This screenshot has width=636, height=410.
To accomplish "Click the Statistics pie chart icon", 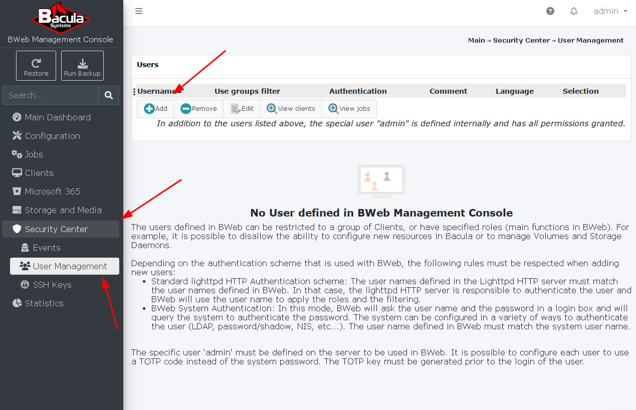I will tap(17, 303).
